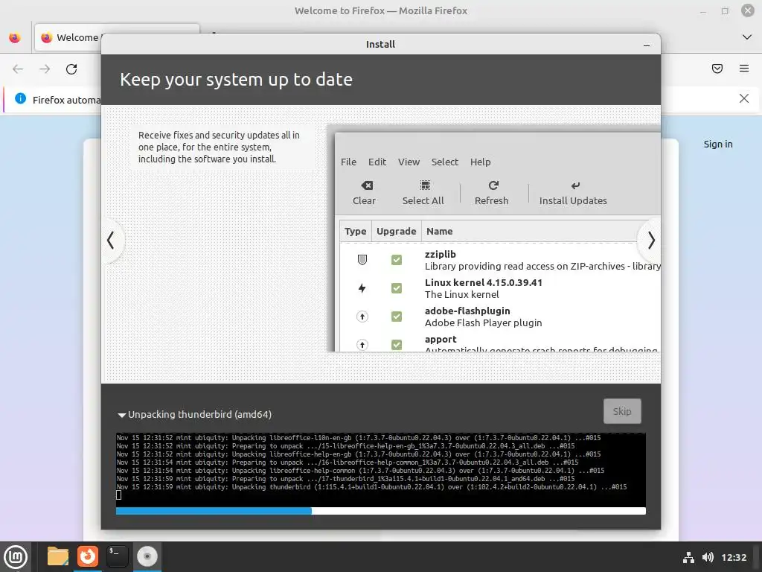Open the Linux Mint start menu
The height and width of the screenshot is (572, 762).
click(x=16, y=557)
